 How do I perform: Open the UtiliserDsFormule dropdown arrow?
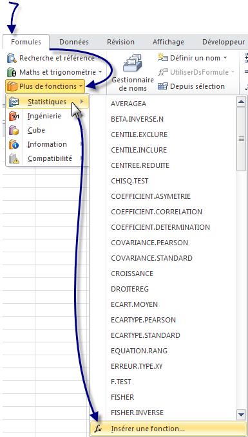pyautogui.click(x=232, y=73)
